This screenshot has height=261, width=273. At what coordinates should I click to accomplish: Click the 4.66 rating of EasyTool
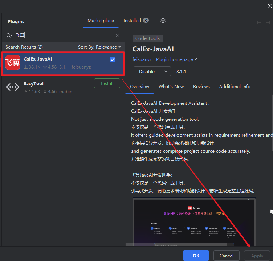point(50,92)
